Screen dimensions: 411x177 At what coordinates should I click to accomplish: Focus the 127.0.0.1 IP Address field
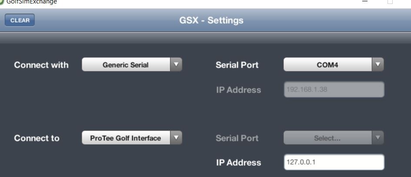334,162
